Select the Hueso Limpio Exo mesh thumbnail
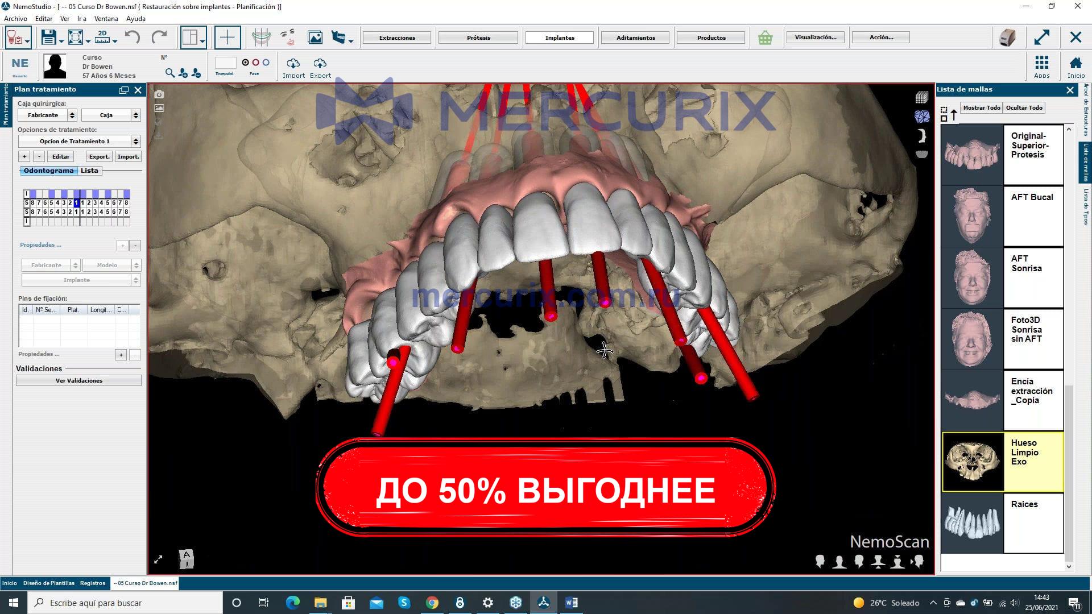The image size is (1092, 614). point(973,462)
